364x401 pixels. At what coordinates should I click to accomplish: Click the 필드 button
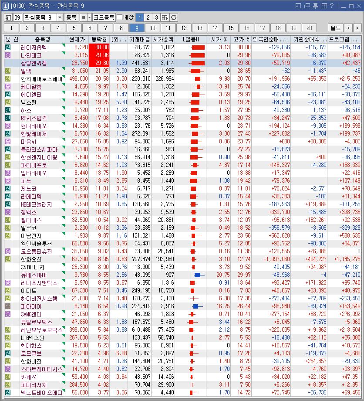(335, 28)
